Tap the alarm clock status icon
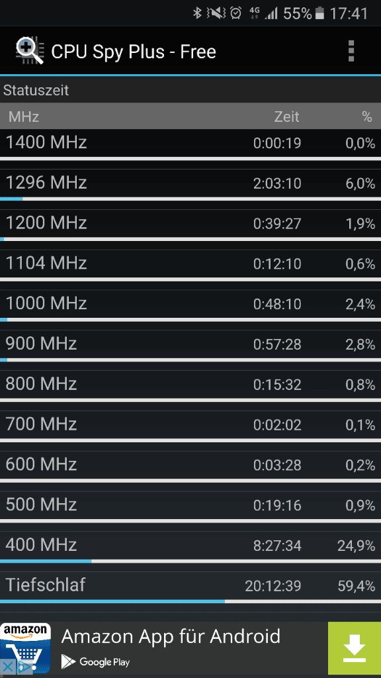The width and height of the screenshot is (381, 678). coord(235,13)
